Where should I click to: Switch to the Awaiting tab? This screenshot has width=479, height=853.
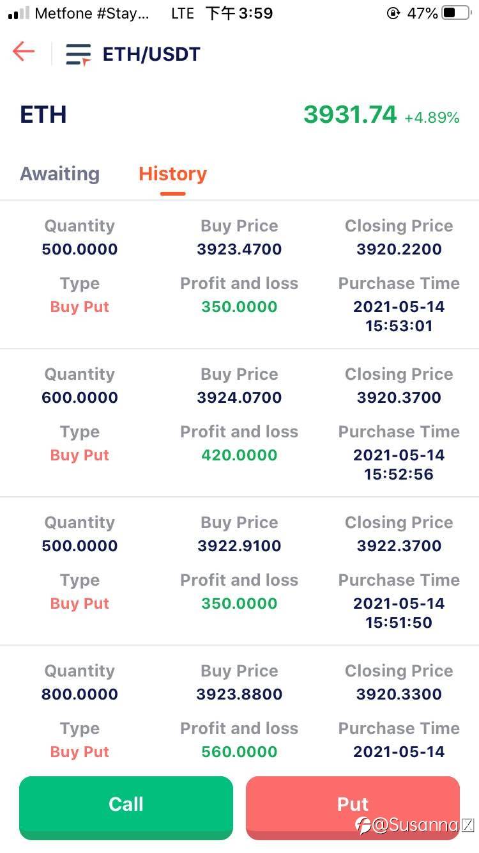click(60, 174)
